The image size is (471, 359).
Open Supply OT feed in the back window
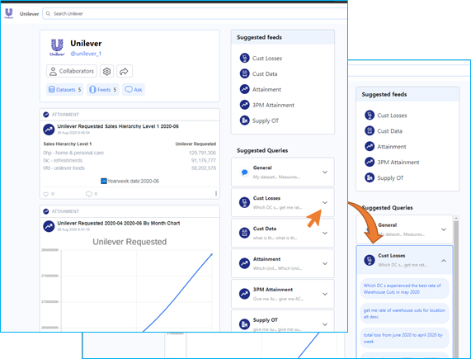pos(384,177)
